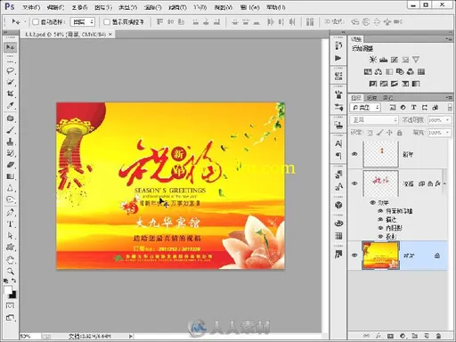Collapse the effects list of 祝福 layer

tap(444, 183)
